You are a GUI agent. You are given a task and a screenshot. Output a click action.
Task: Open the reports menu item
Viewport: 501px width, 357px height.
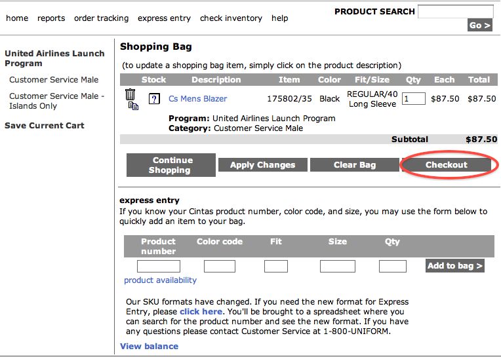(51, 18)
